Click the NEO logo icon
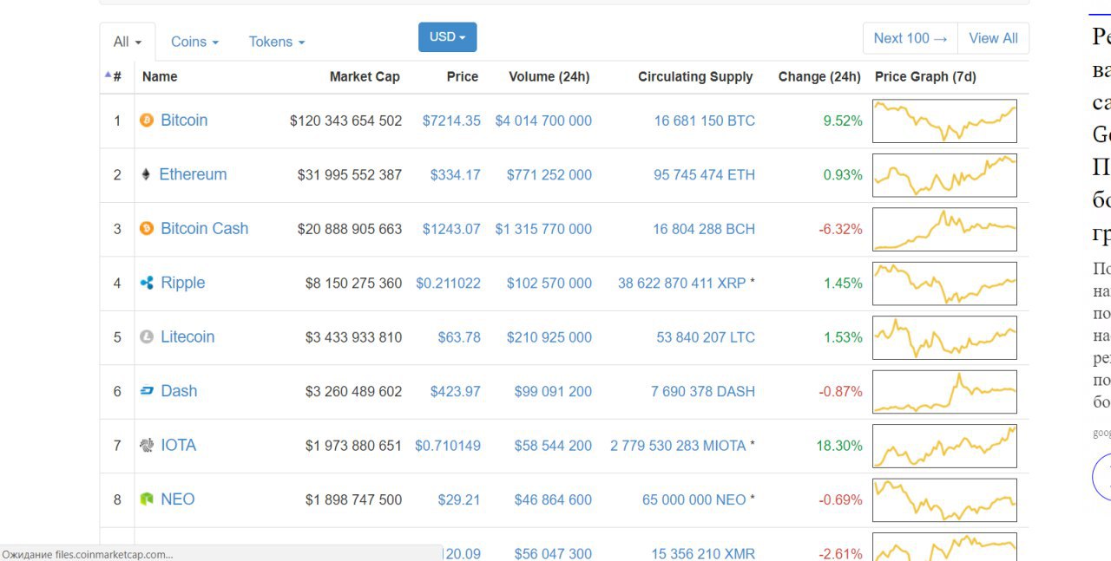 147,499
